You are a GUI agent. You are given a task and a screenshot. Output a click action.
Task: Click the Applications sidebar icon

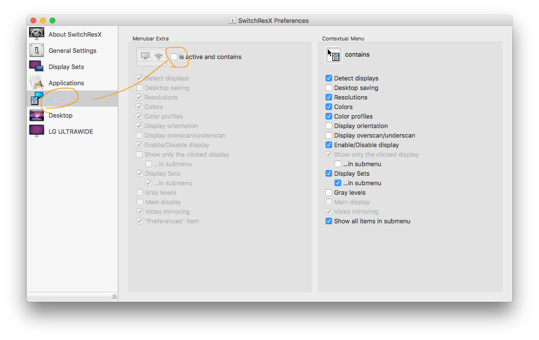click(37, 83)
